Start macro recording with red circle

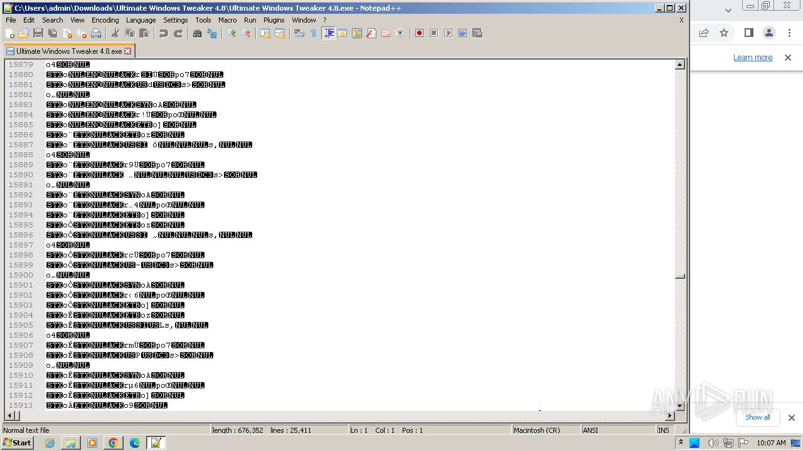419,33
